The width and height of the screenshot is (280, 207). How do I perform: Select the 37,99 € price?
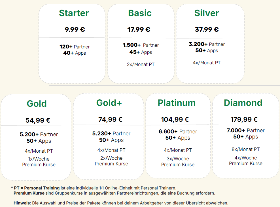(x=207, y=29)
